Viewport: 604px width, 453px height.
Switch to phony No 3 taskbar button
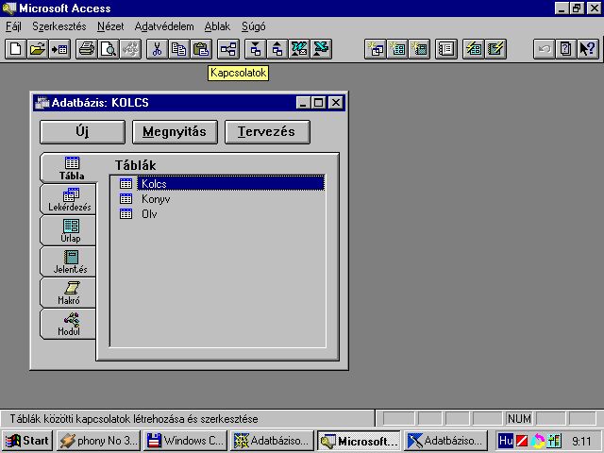(x=98, y=441)
